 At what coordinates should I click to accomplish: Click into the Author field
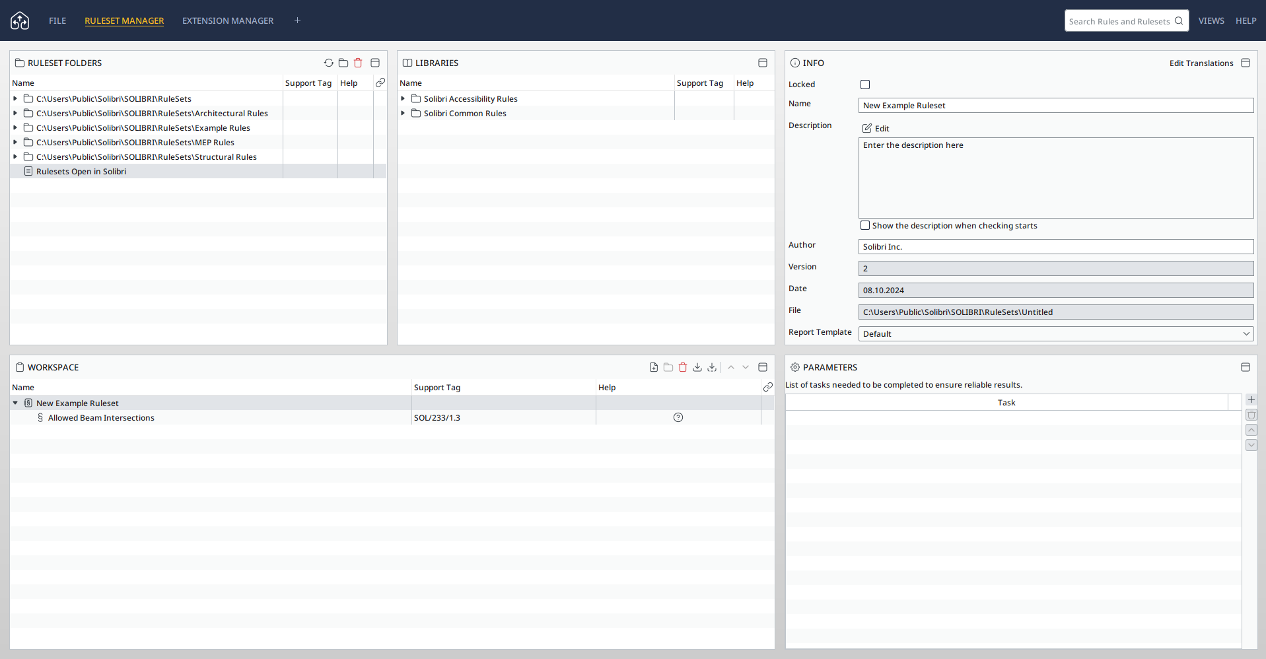coord(1056,246)
